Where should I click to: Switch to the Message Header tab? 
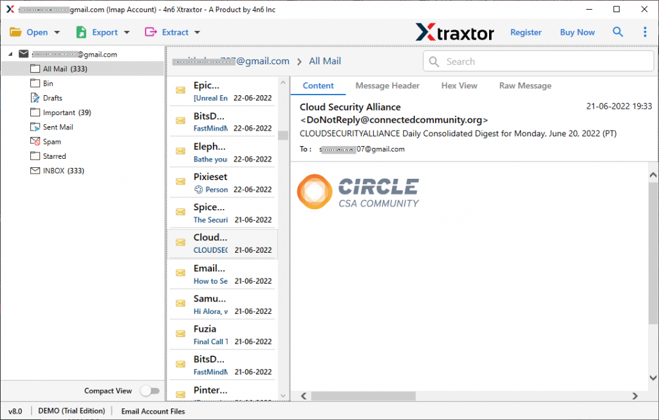387,86
